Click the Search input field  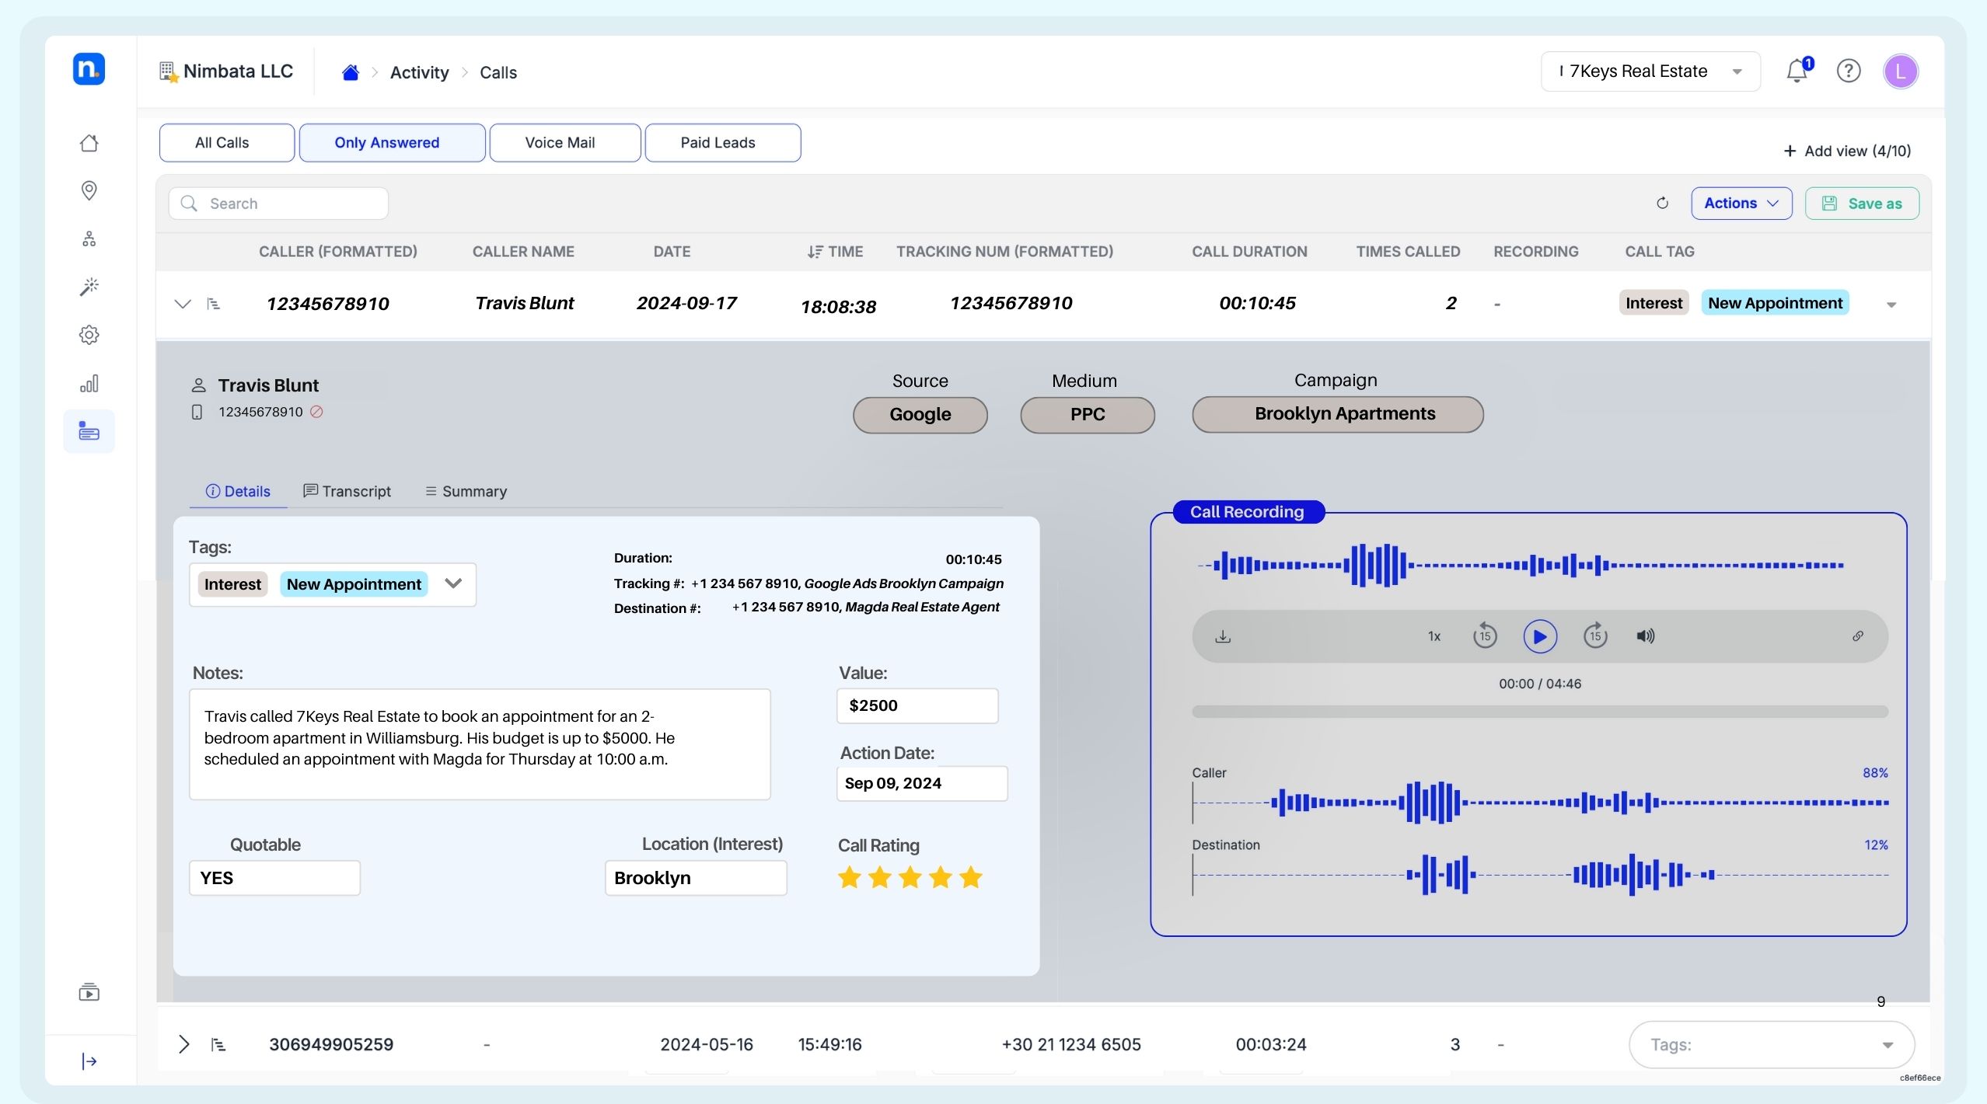pyautogui.click(x=278, y=204)
